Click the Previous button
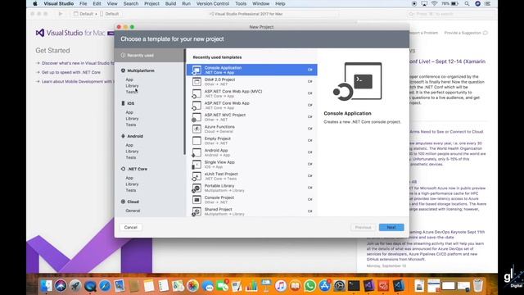Screen dimensions: 524x295 [363, 228]
